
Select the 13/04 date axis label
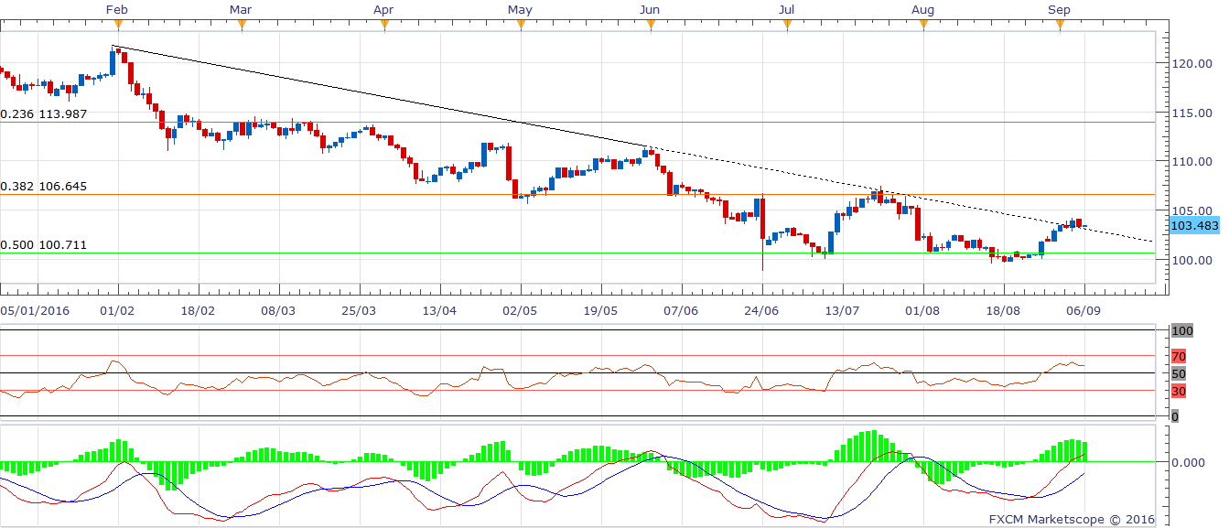click(x=439, y=311)
